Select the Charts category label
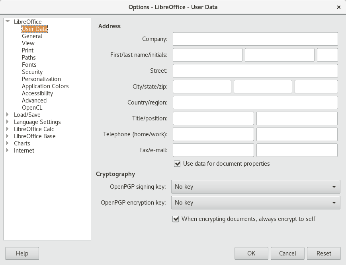 [x=22, y=143]
